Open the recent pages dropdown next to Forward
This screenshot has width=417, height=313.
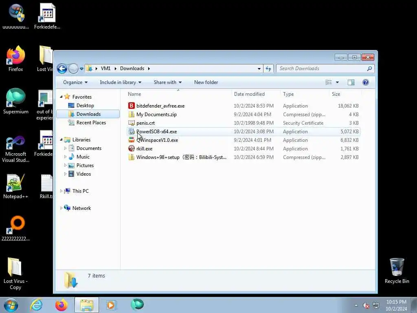click(x=81, y=68)
